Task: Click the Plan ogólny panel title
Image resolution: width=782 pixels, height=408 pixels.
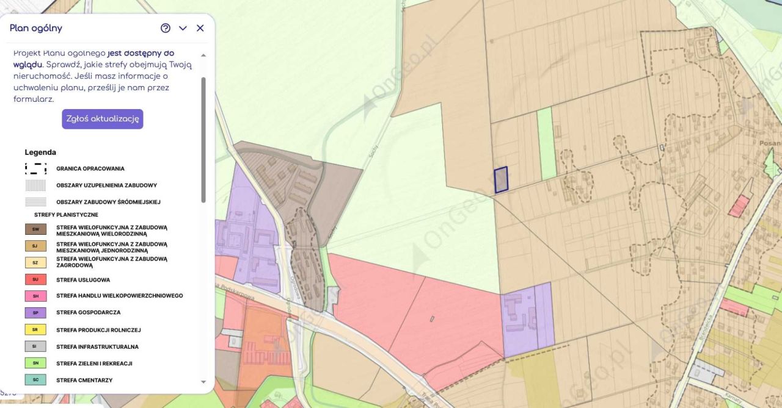Action: tap(36, 28)
